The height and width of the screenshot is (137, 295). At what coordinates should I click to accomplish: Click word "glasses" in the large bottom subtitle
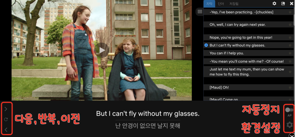(x=187, y=114)
